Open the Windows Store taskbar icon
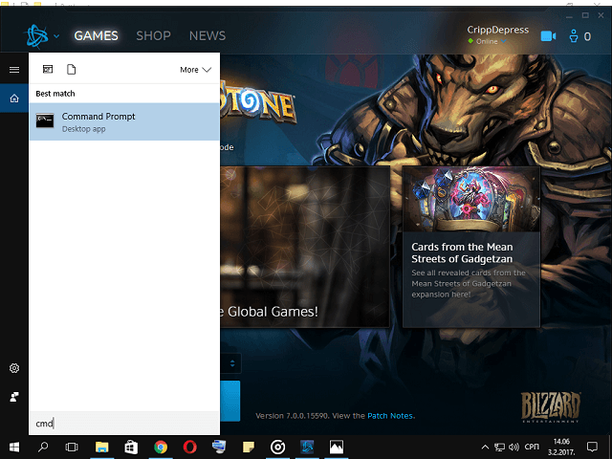This screenshot has height=459, width=612. [x=131, y=447]
